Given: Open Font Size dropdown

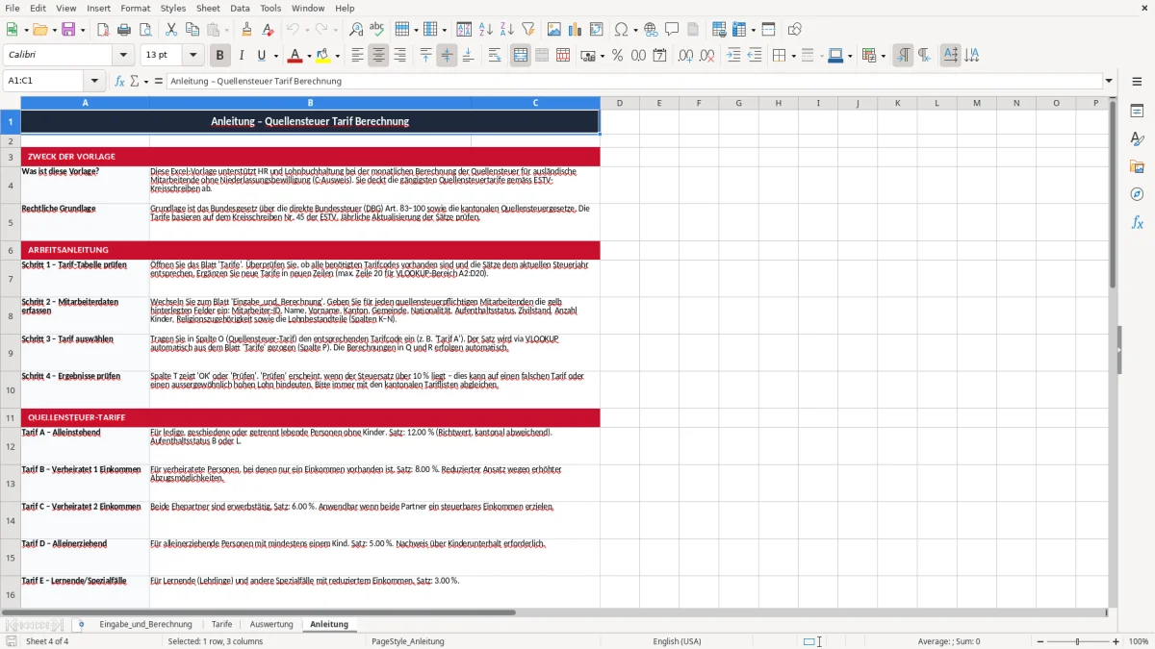Looking at the screenshot, I should pos(193,56).
